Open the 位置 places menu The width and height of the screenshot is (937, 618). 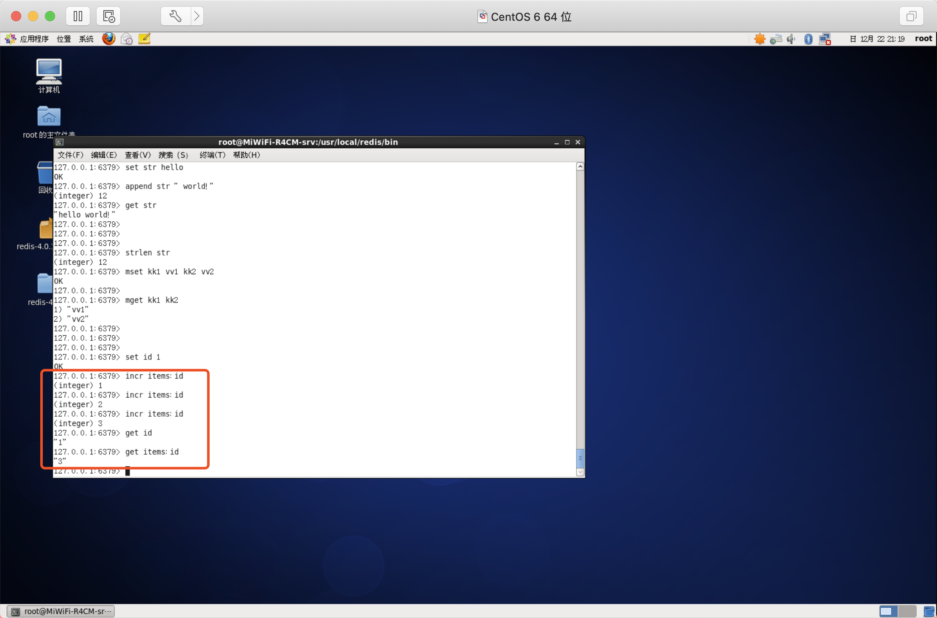point(64,39)
